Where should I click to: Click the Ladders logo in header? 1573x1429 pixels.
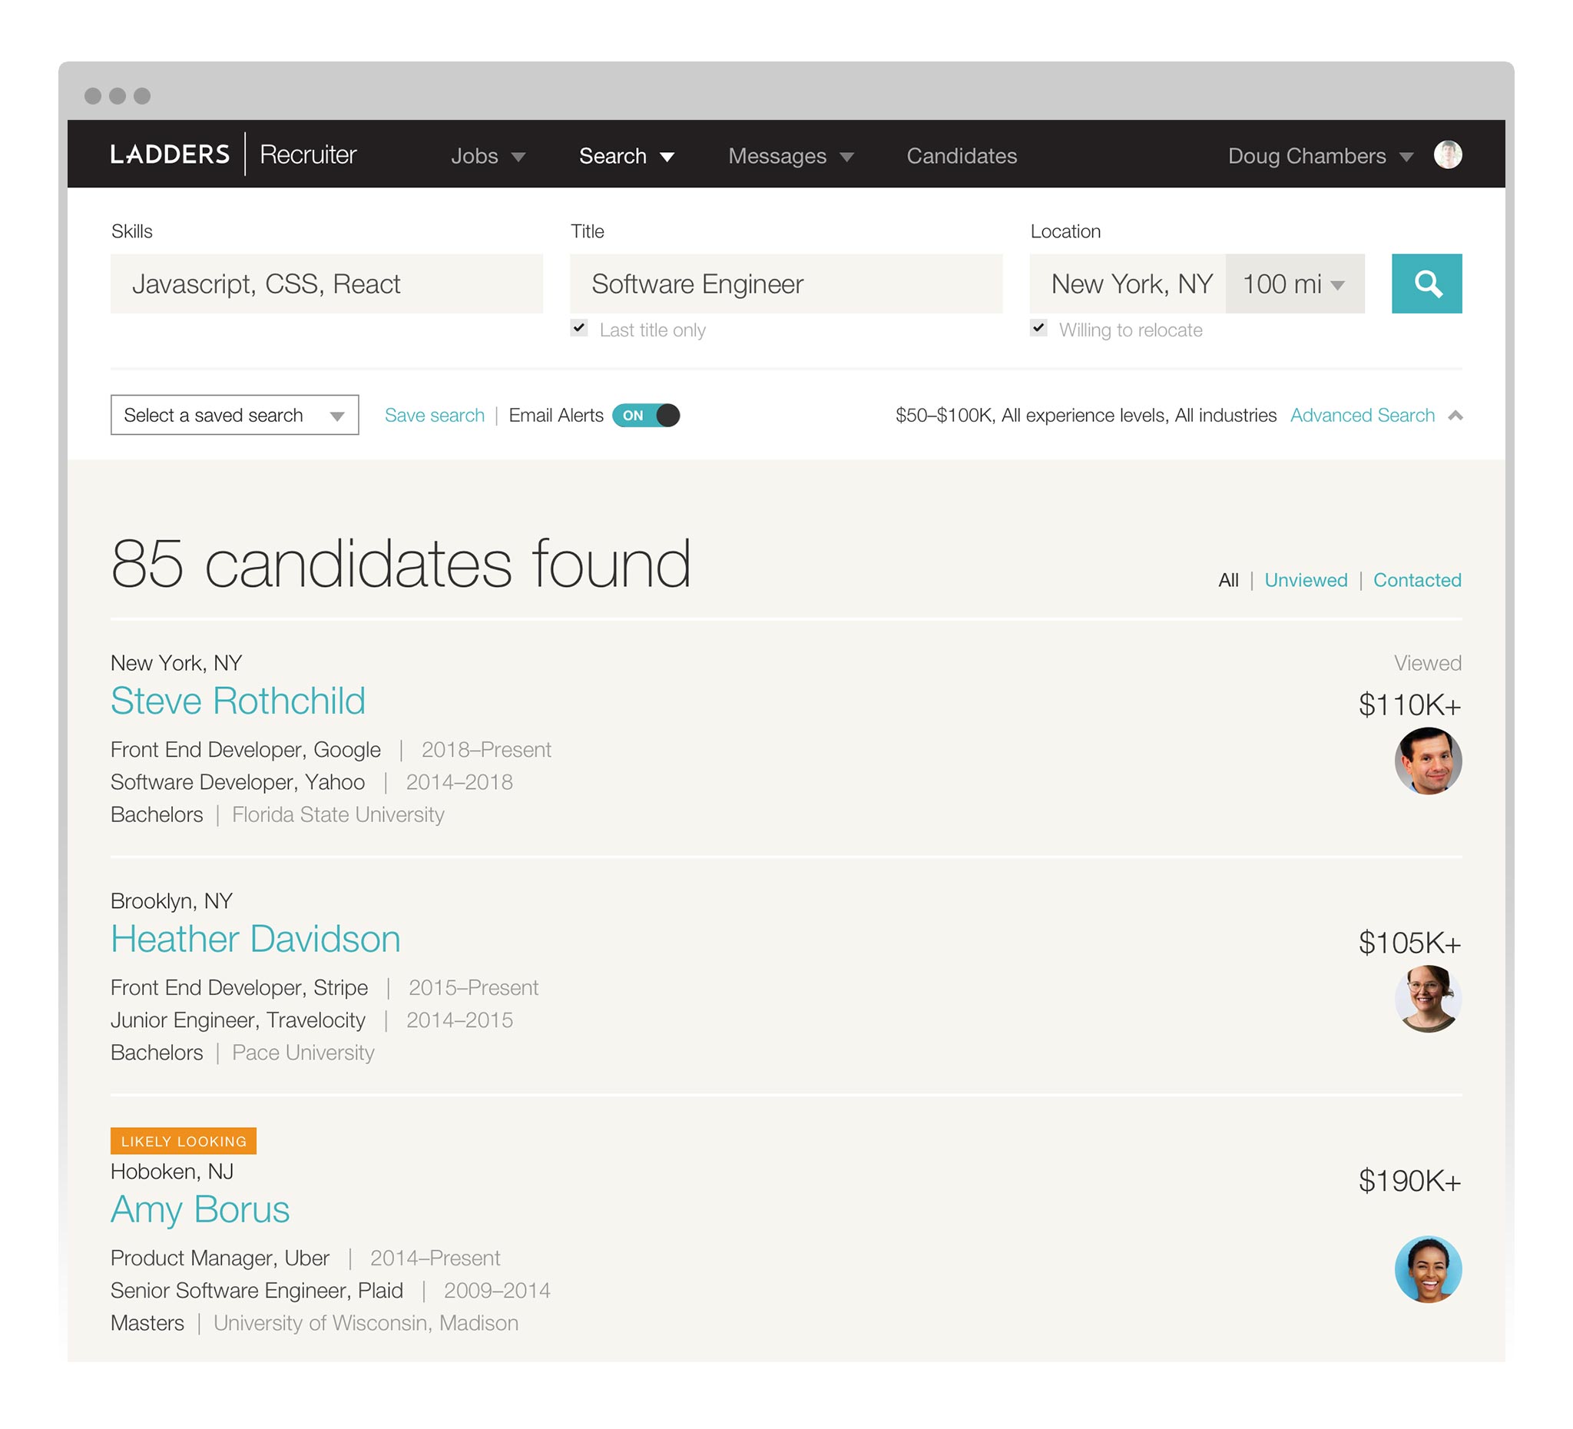pos(170,154)
